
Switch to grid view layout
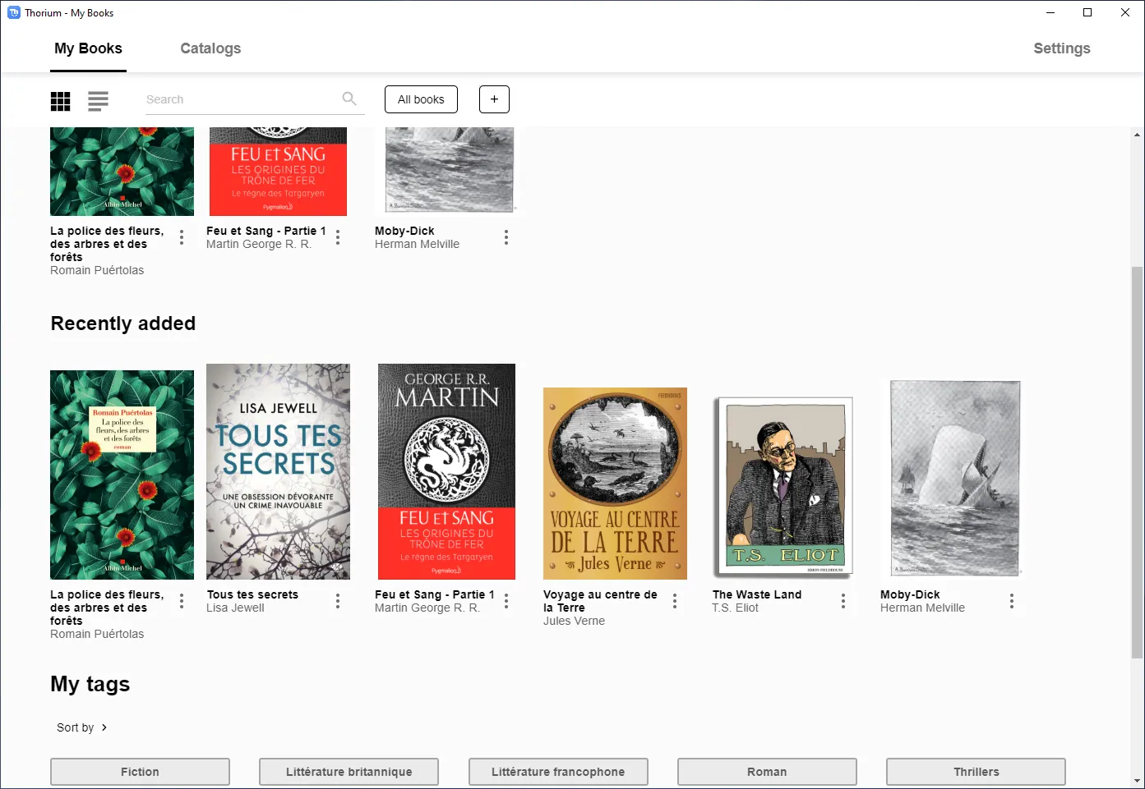[61, 101]
